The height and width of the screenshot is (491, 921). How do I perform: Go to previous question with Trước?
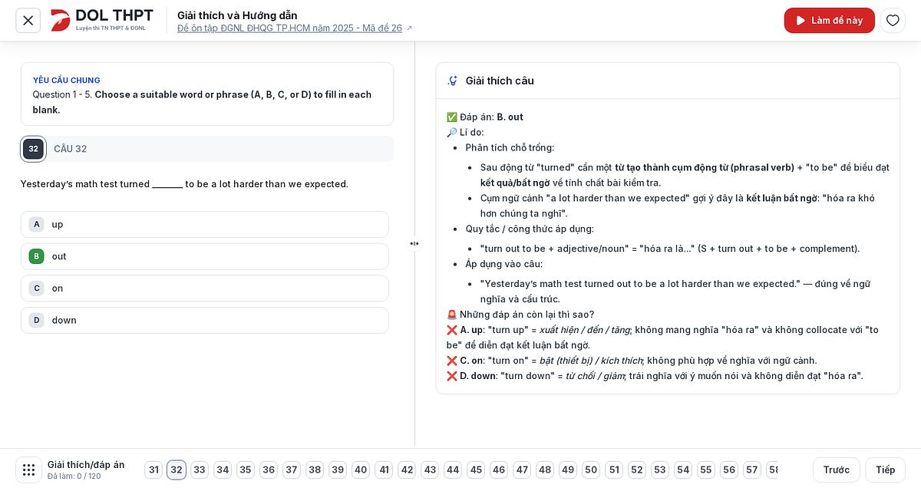pos(837,470)
